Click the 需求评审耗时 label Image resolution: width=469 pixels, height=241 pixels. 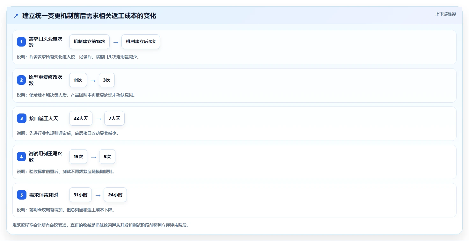(44, 195)
